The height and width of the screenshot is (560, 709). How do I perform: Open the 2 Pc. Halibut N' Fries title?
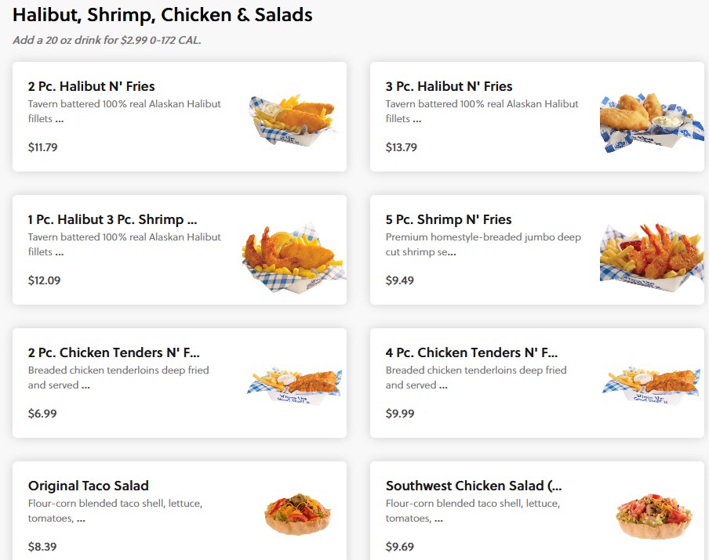[91, 86]
